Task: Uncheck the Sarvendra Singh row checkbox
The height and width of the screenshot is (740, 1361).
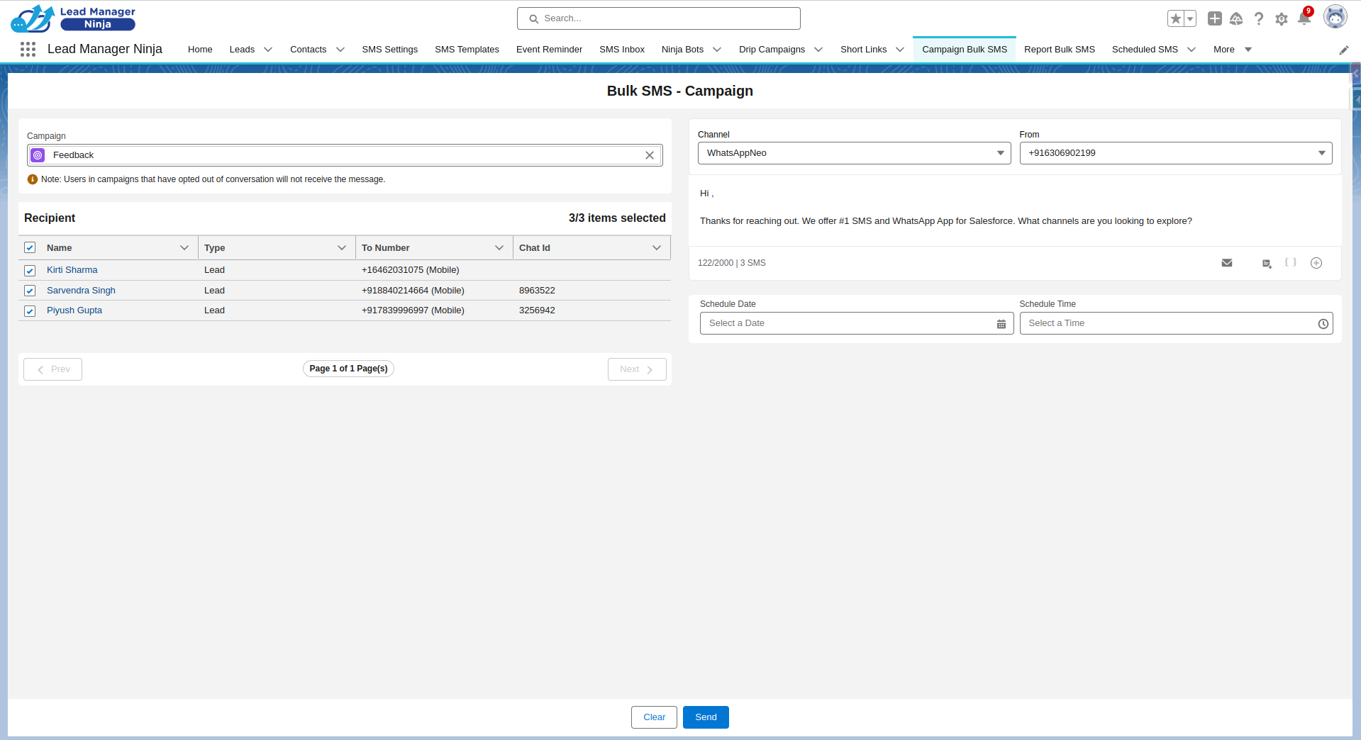Action: coord(30,291)
